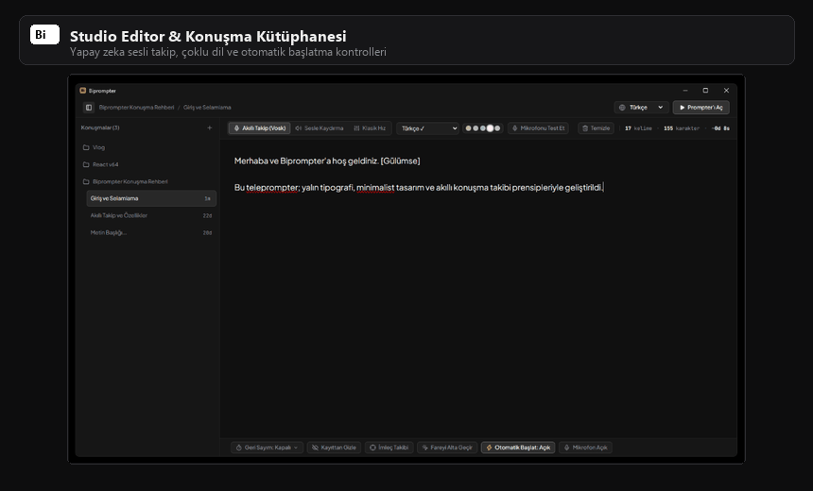Click the underlined word minimalist
Viewport: 813px width, 491px height.
click(x=375, y=188)
